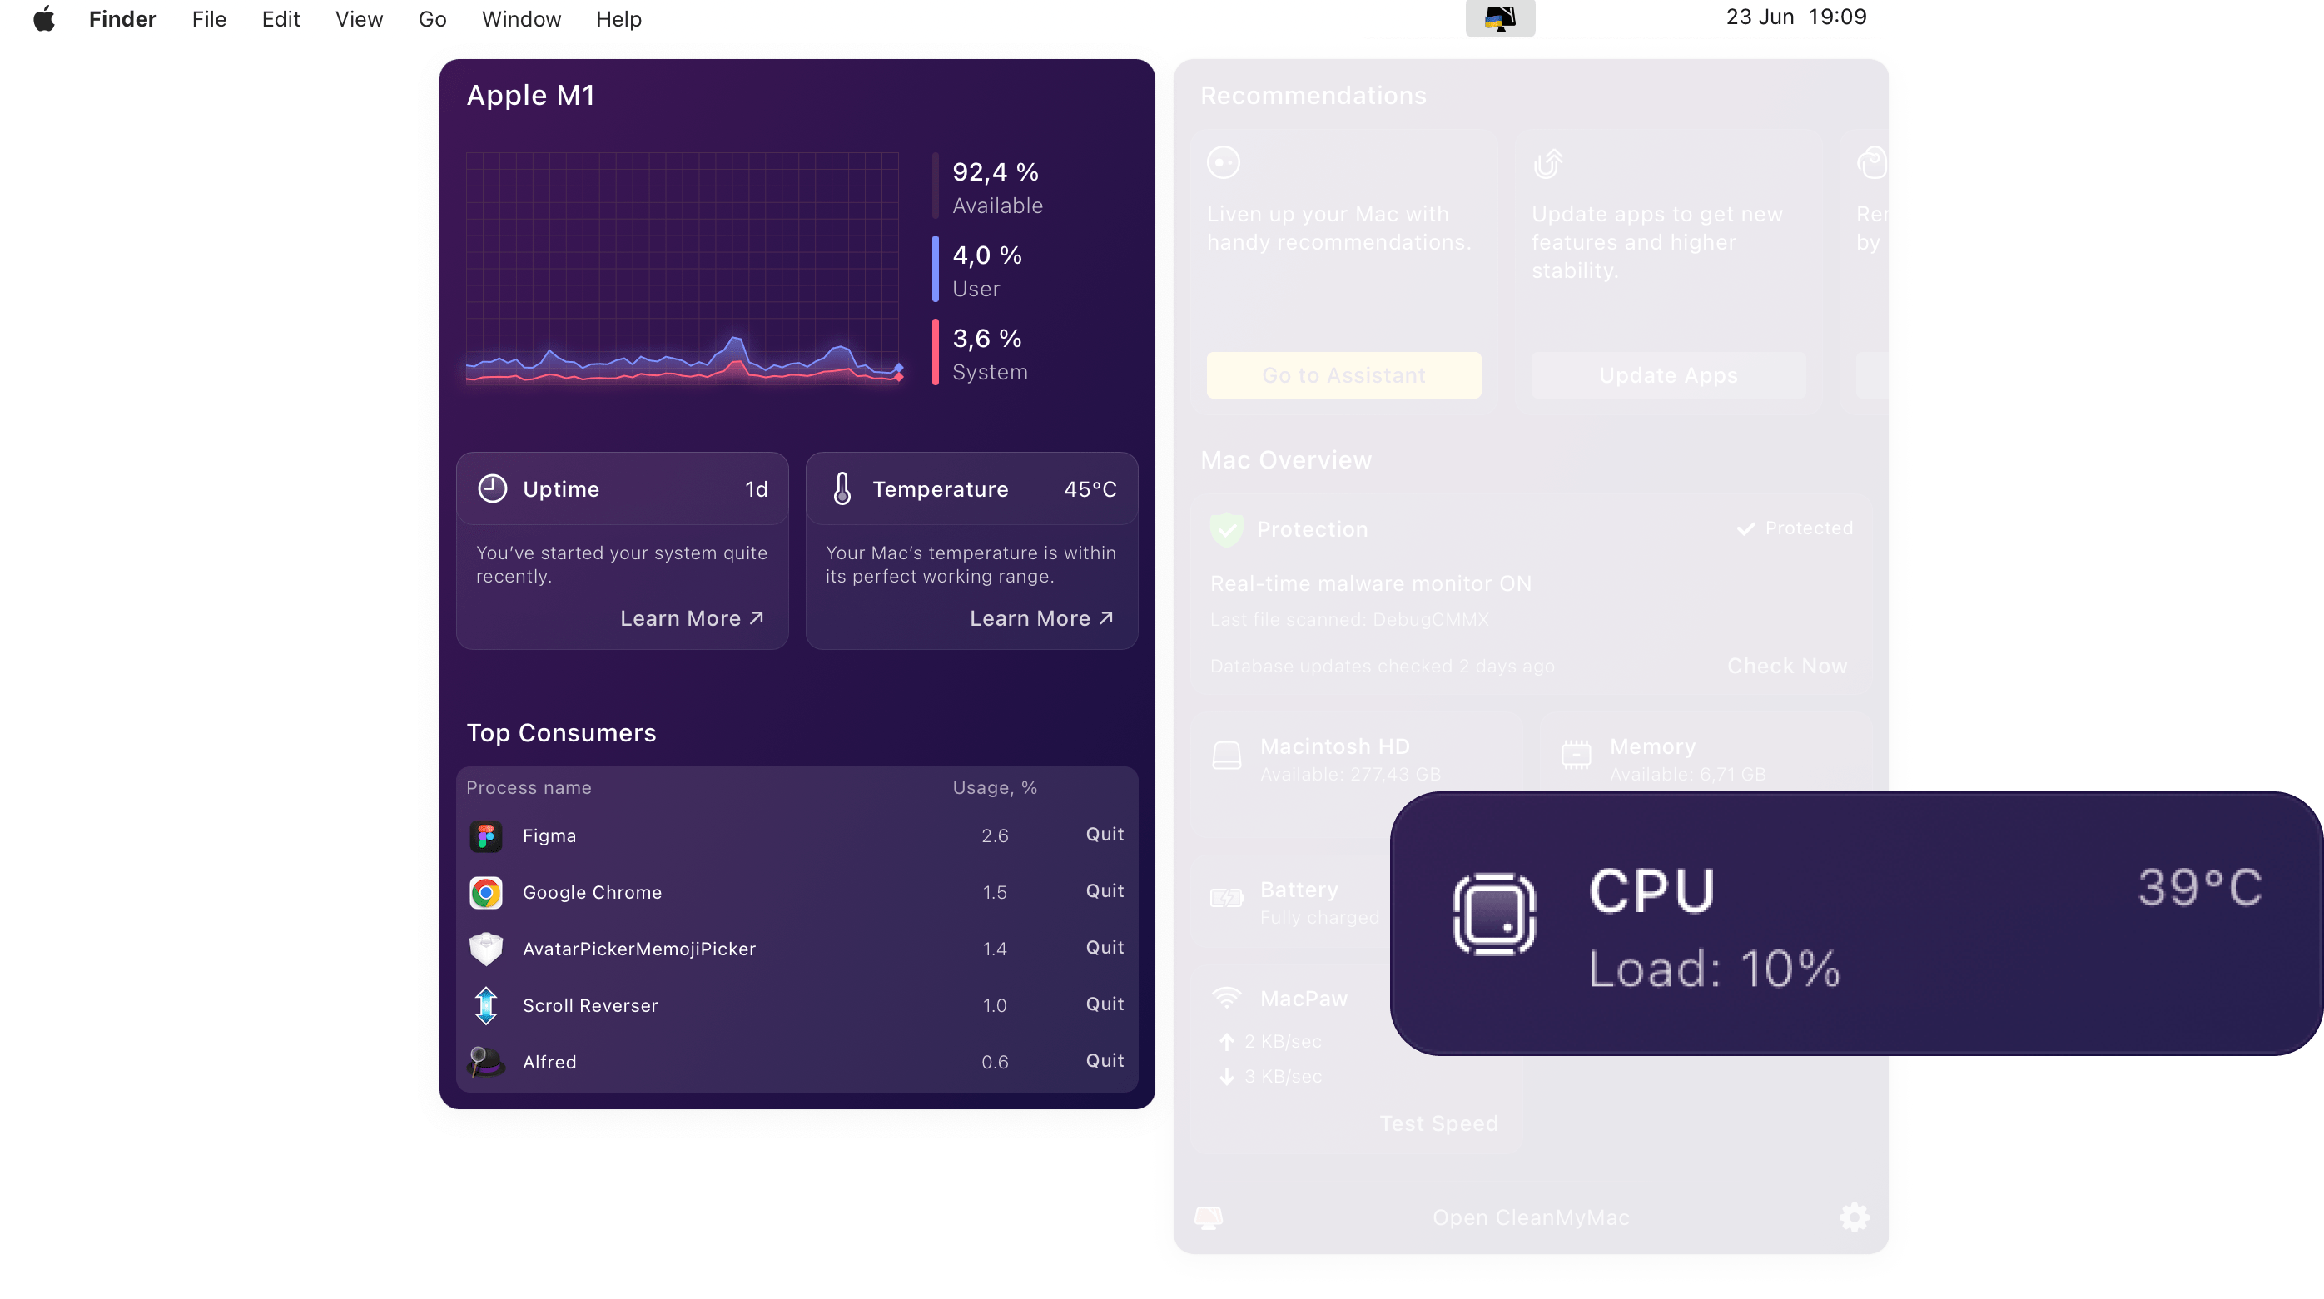Click the Process name column header

[x=529, y=787]
